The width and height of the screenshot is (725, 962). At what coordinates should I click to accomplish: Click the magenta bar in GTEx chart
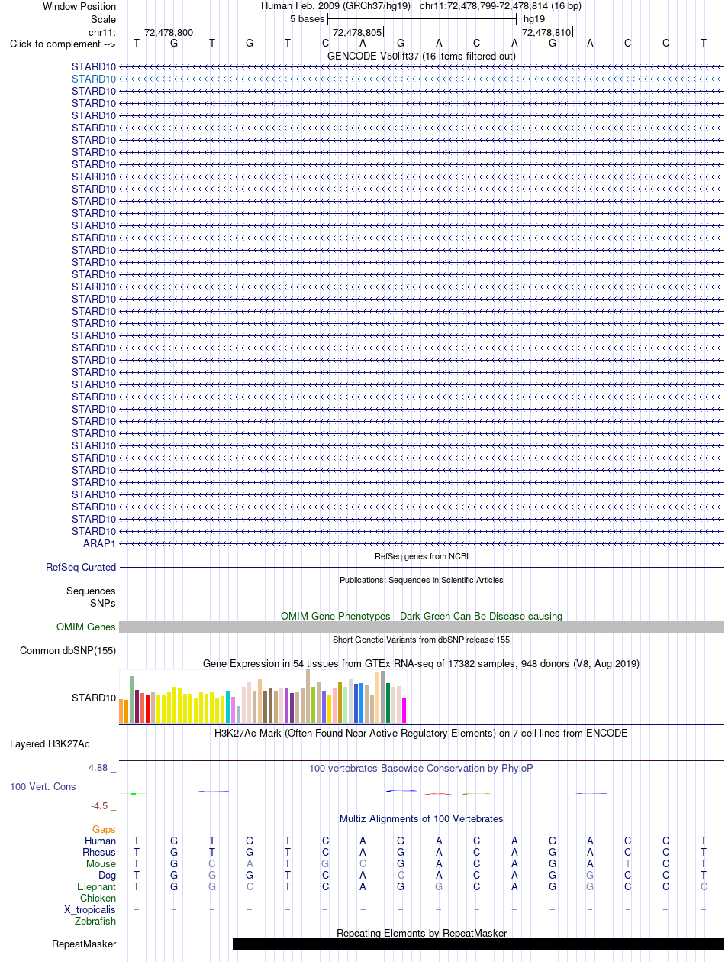(404, 710)
